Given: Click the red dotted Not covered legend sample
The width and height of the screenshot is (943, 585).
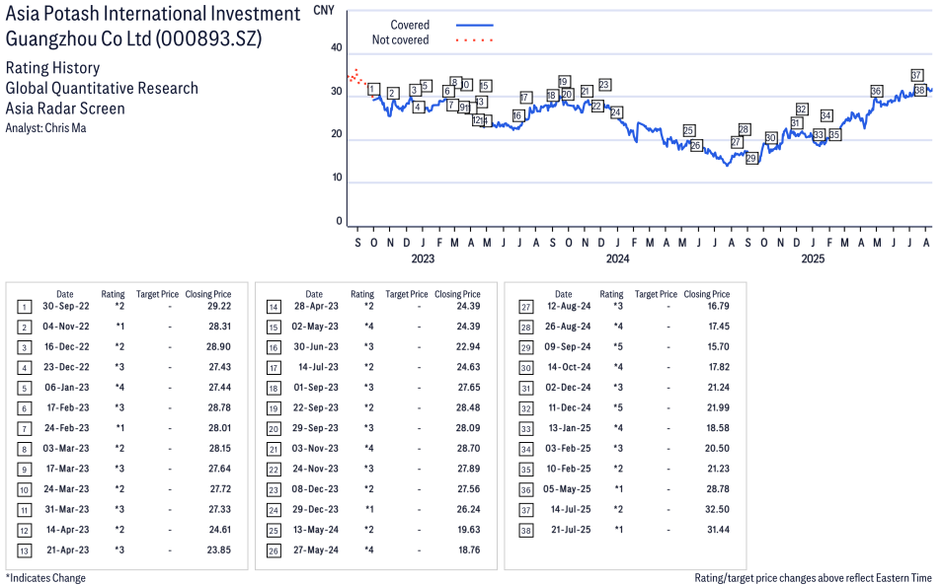Looking at the screenshot, I should tap(475, 40).
